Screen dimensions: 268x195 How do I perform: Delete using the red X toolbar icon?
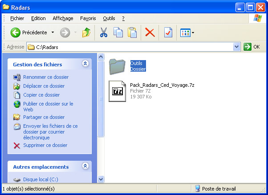click(150, 32)
